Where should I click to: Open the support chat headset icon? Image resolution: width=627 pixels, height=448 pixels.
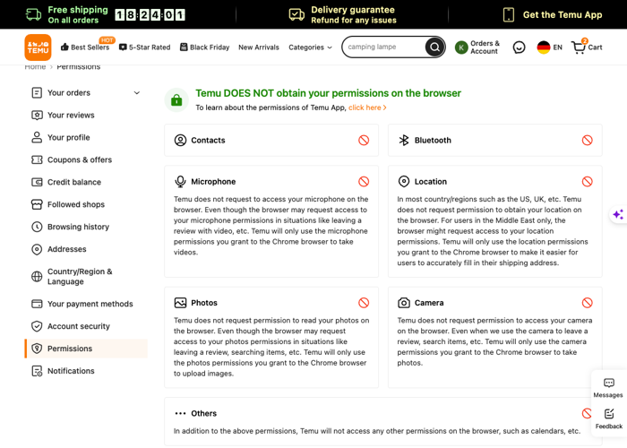[519, 47]
